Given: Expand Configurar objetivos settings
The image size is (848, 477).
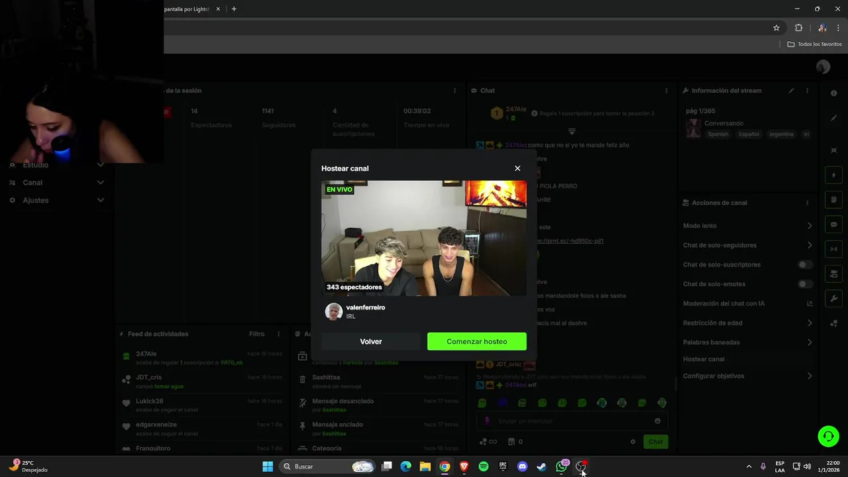Looking at the screenshot, I should pos(810,376).
